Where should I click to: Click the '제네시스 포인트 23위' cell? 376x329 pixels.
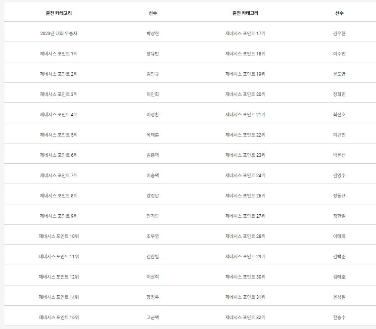245,155
